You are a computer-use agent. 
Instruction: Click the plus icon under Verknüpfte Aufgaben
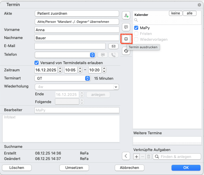tap(136, 157)
